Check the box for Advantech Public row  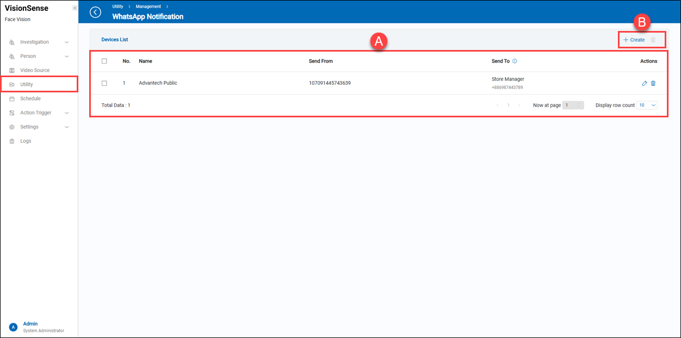[104, 83]
